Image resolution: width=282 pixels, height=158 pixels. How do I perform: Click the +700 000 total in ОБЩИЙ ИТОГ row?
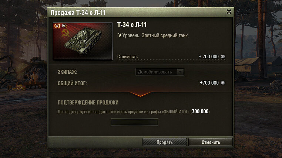tap(209, 83)
